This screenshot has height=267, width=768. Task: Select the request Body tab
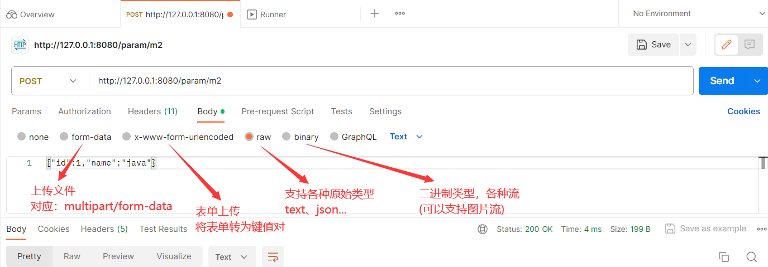tap(211, 111)
